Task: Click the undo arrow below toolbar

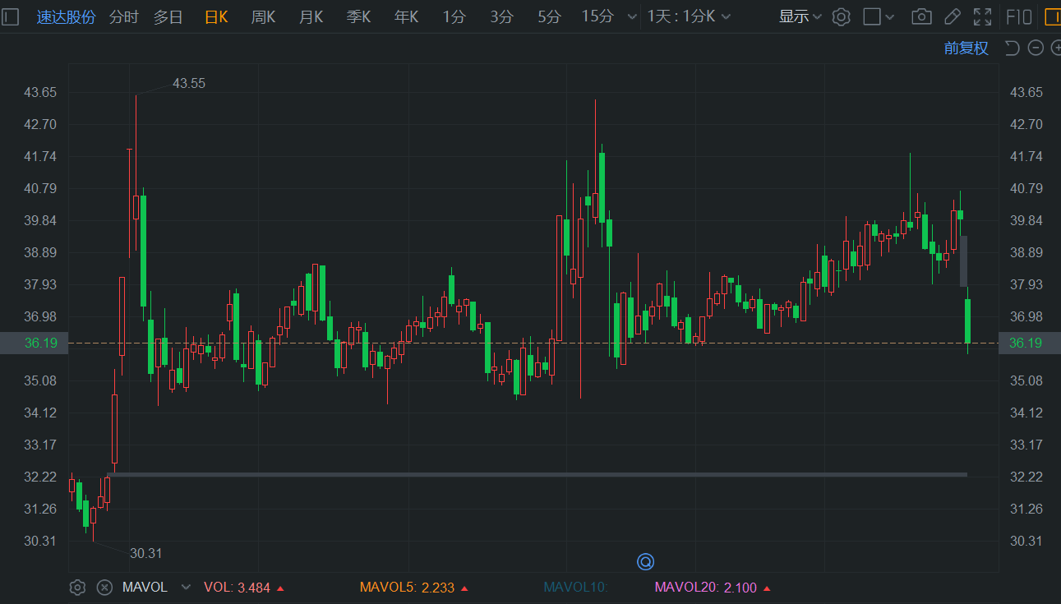Action: (x=1013, y=48)
